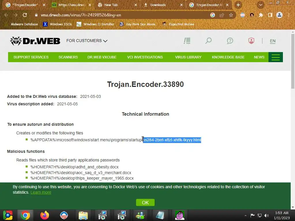The height and width of the screenshot is (221, 295).
Task: Click the highlighted html file name
Action: click(172, 140)
